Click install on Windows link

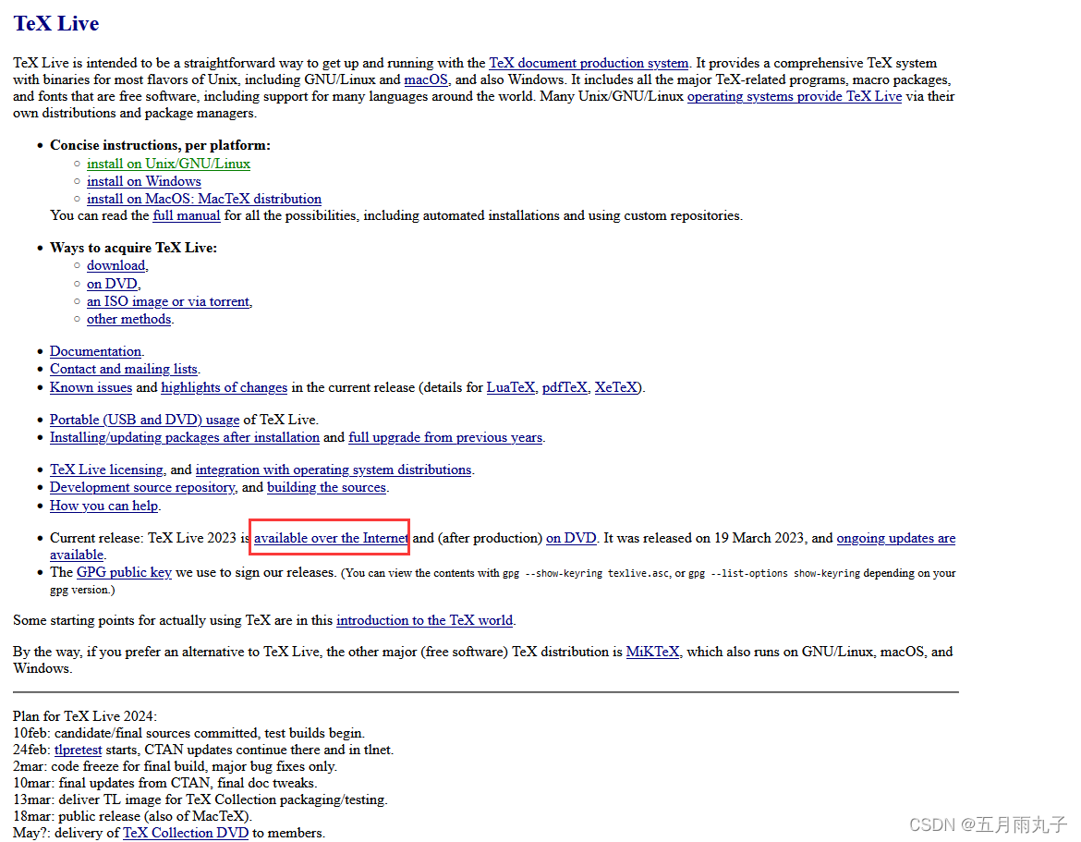point(144,181)
